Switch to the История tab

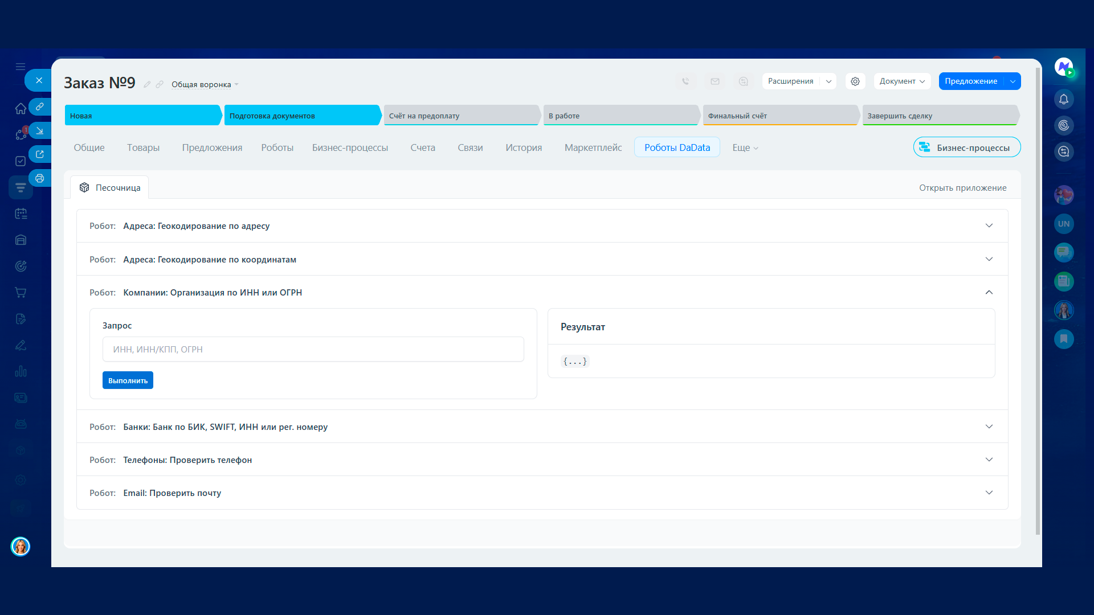[523, 147]
